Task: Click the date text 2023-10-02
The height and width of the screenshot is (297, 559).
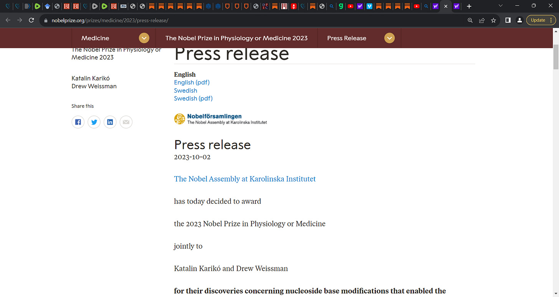Action: (x=192, y=157)
